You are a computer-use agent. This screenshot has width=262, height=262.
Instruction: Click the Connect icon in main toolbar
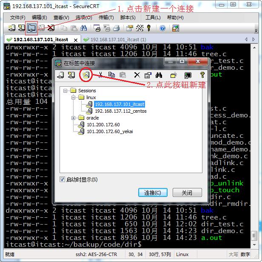(12, 28)
